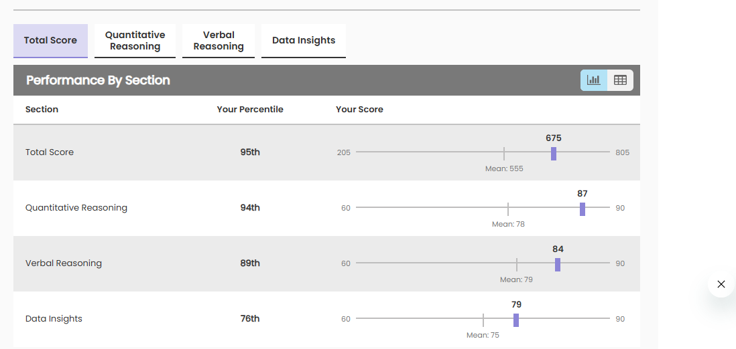This screenshot has height=349, width=736.
Task: Click the Data Insights score marker at 79
Action: (516, 320)
